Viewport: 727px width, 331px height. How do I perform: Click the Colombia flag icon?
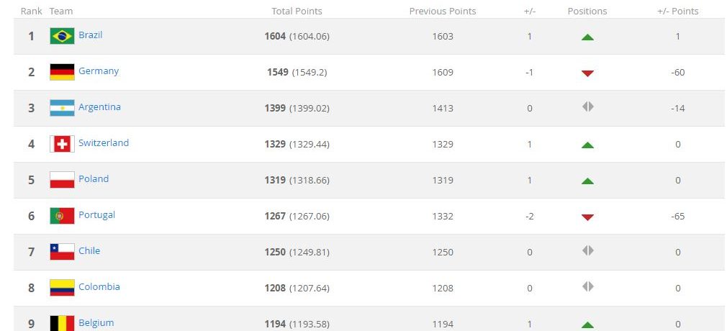[62, 288]
